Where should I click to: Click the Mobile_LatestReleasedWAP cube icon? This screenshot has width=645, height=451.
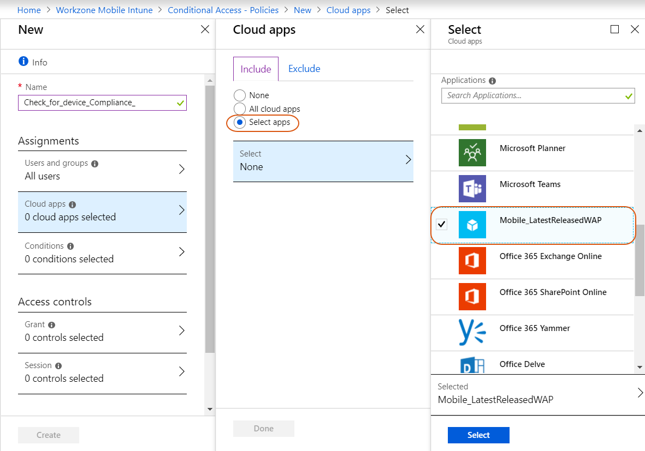pyautogui.click(x=472, y=225)
